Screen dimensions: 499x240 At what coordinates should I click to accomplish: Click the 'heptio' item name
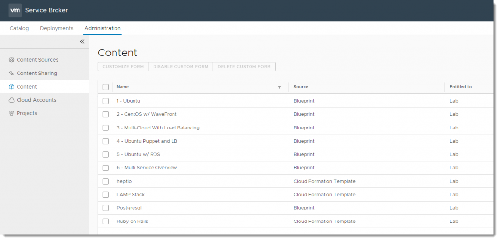pyautogui.click(x=124, y=181)
